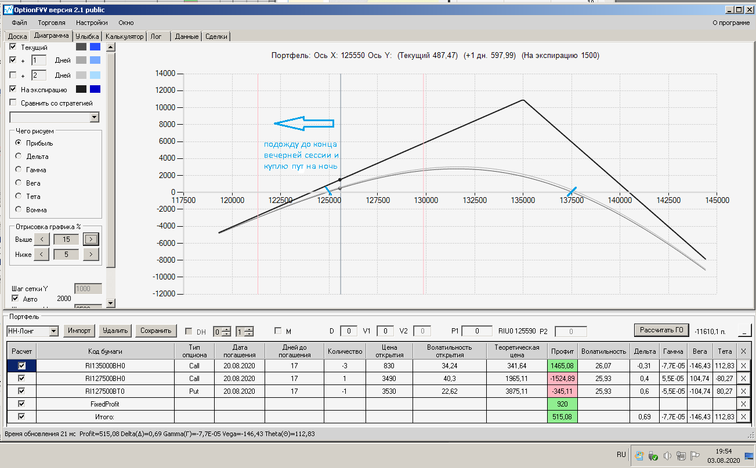The image size is (756, 468).
Task: Uncheck Расчет for FixedProfit row
Action: (22, 404)
